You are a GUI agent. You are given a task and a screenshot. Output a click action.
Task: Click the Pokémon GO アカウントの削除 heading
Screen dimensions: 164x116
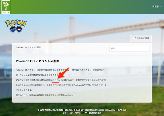coord(37,61)
